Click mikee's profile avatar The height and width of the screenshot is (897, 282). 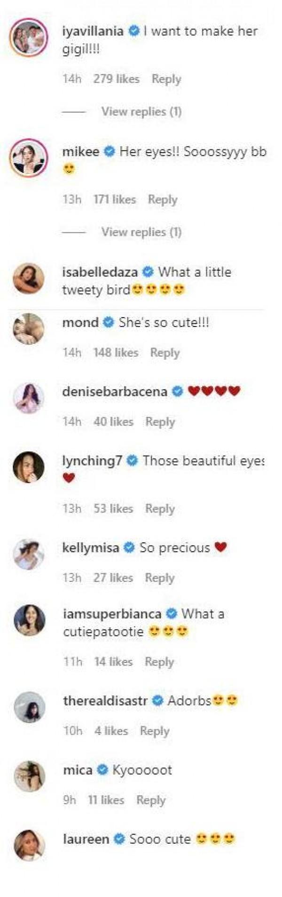[29, 158]
